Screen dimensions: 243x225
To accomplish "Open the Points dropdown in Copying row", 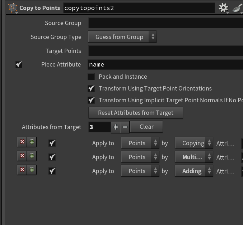I will click(x=140, y=143).
